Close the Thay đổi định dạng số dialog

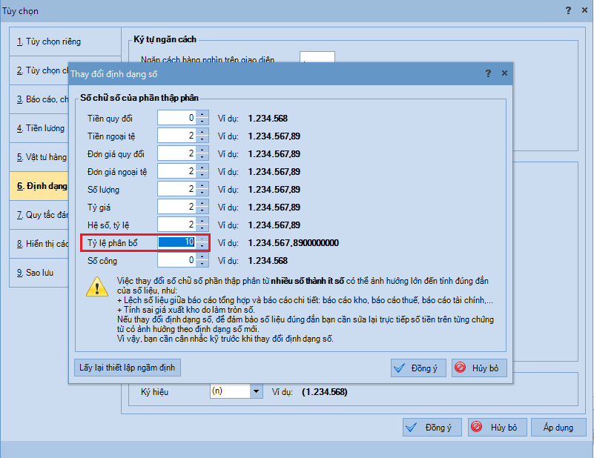(x=504, y=73)
